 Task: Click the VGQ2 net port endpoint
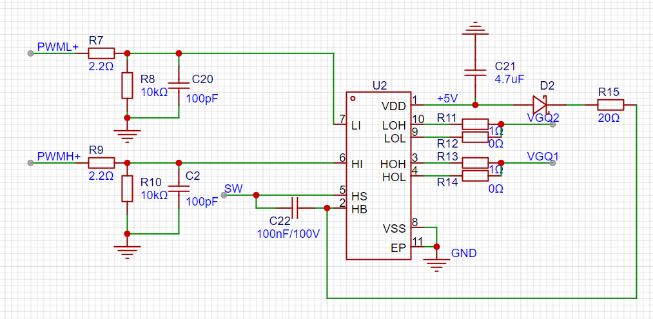[x=552, y=124]
